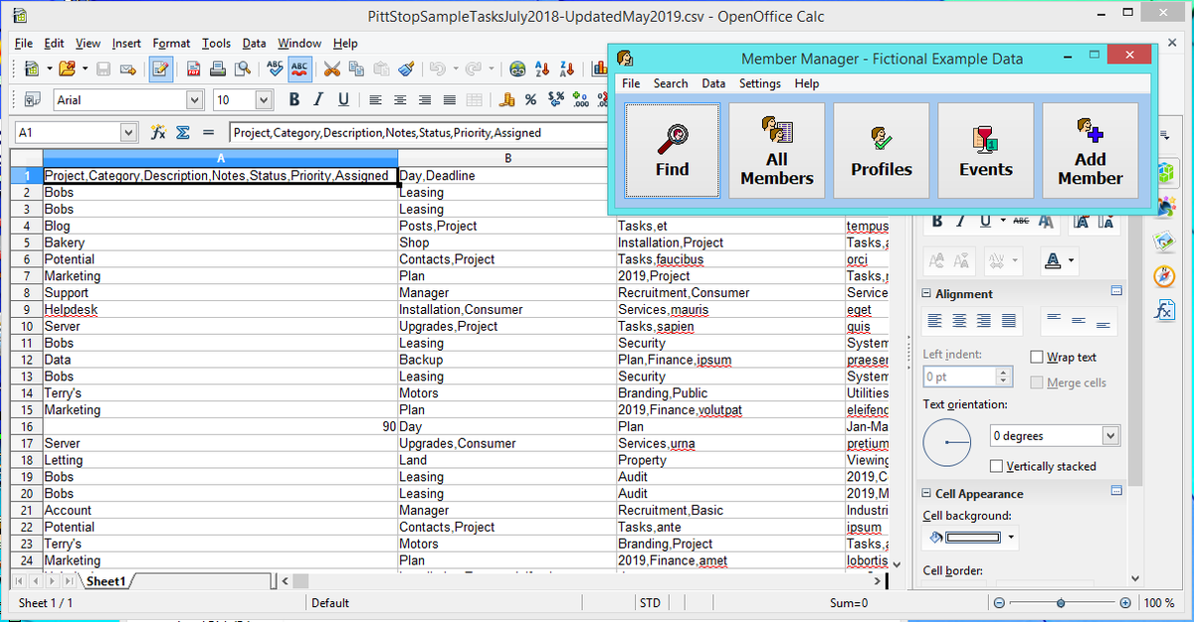Click the zoom slider handle in status bar

(x=1062, y=603)
